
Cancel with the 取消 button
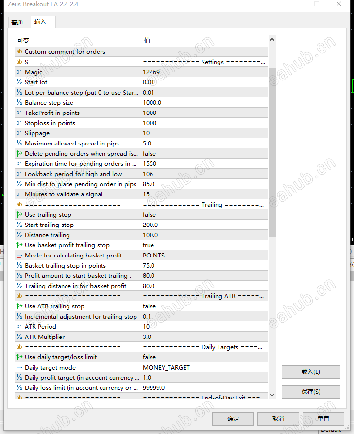point(278,419)
